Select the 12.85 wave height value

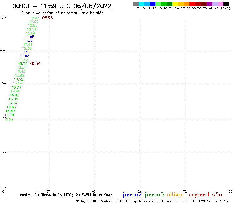pyautogui.click(x=33, y=25)
